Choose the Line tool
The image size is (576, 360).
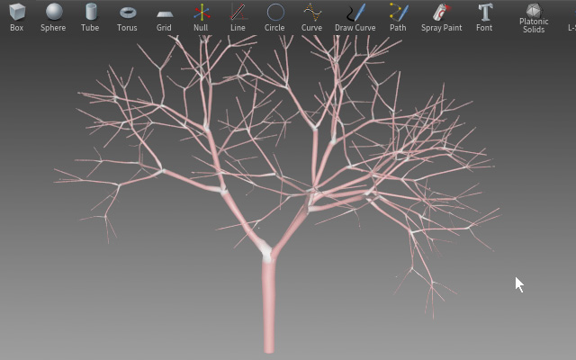tap(238, 17)
